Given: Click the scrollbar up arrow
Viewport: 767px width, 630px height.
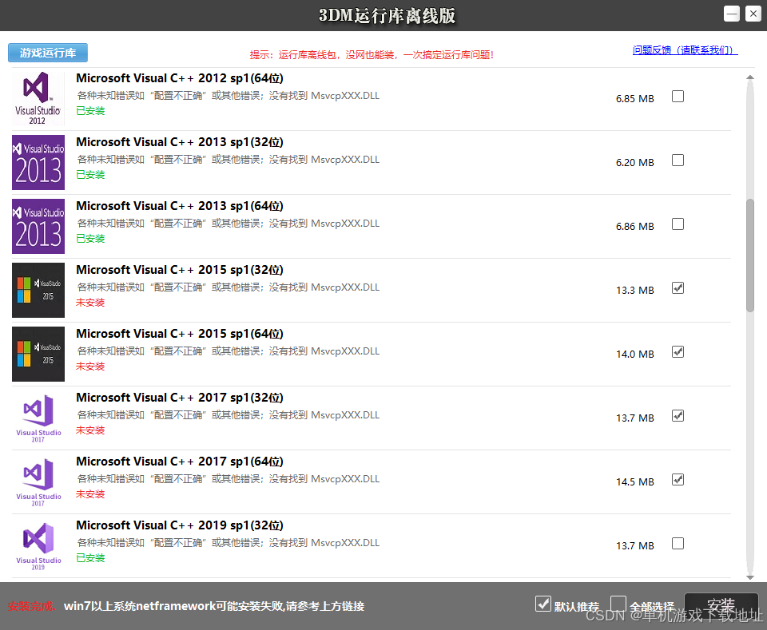Looking at the screenshot, I should pyautogui.click(x=750, y=77).
